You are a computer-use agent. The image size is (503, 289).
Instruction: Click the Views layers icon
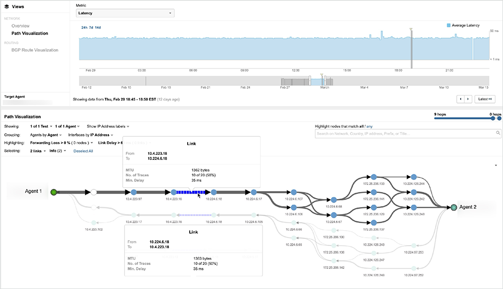[x=7, y=7]
